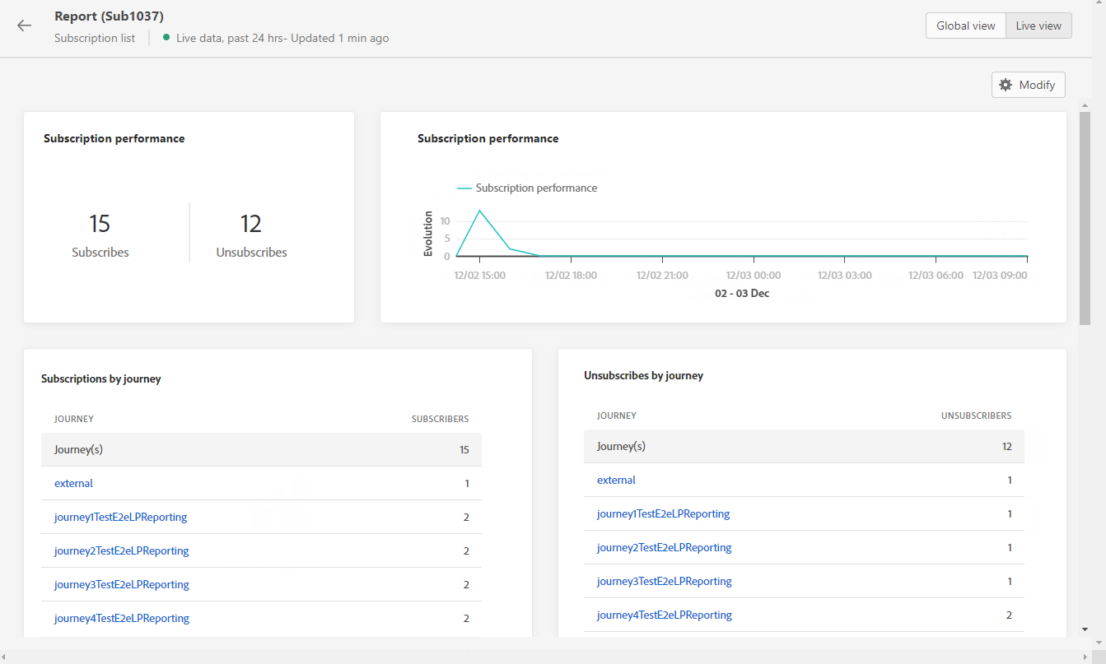Click the gear icon on Modify
Screen dimensions: 1106x664
coord(1006,85)
